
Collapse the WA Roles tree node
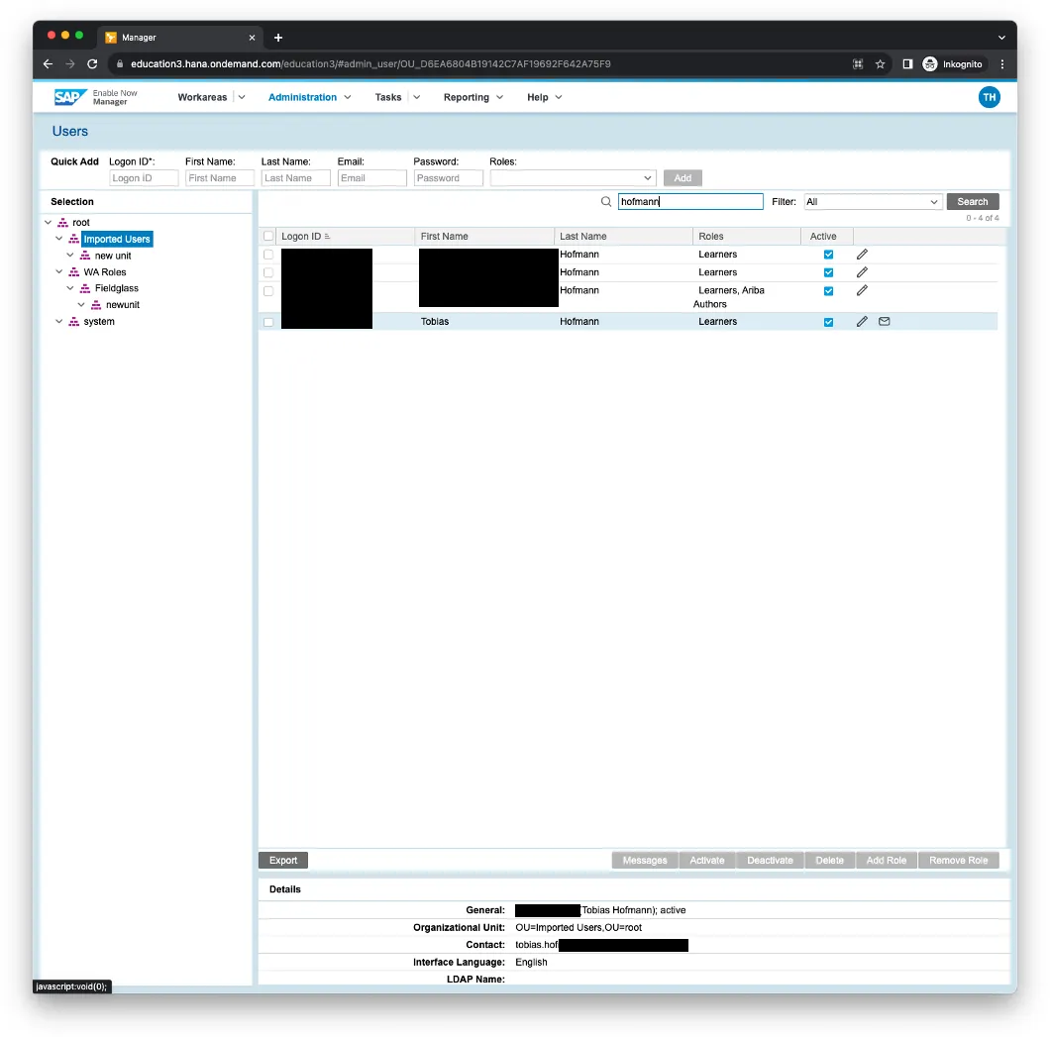point(59,272)
